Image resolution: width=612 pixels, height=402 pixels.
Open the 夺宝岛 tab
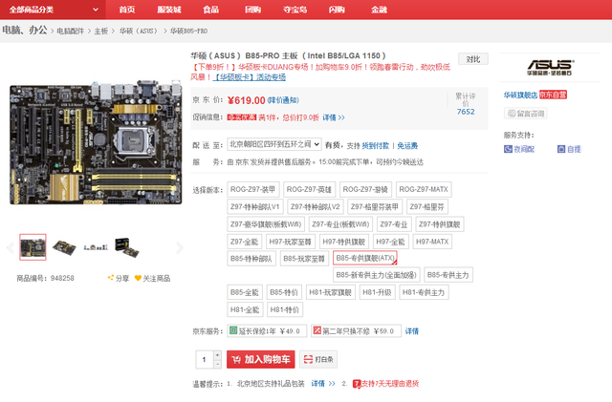[x=295, y=10]
